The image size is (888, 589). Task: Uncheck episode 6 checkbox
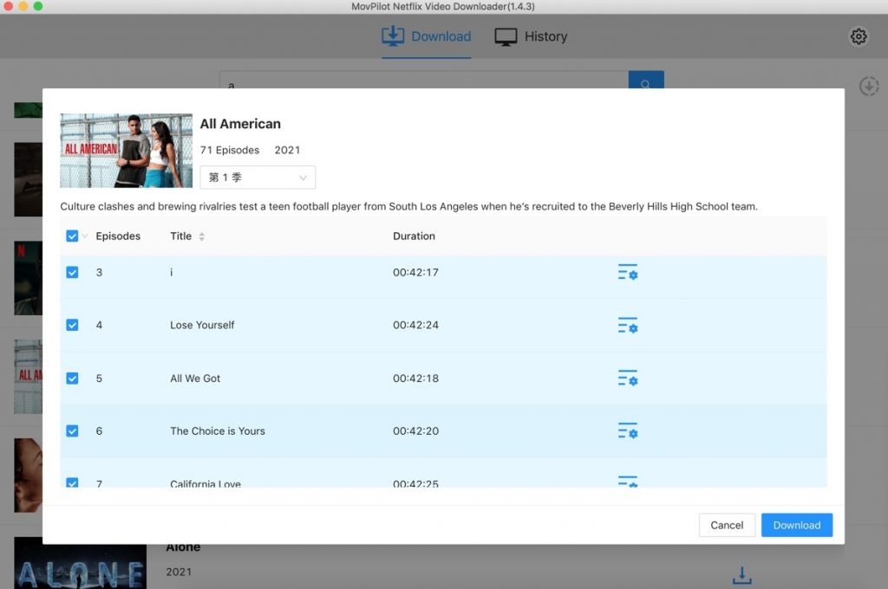click(72, 430)
